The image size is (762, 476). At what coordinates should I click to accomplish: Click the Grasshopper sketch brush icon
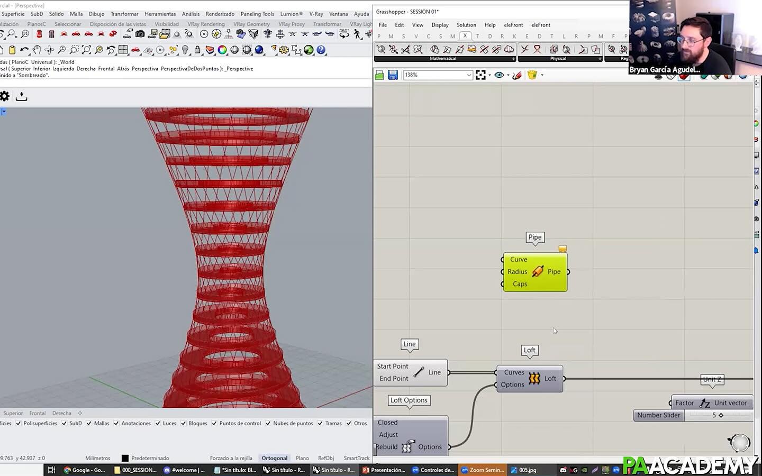coord(517,75)
